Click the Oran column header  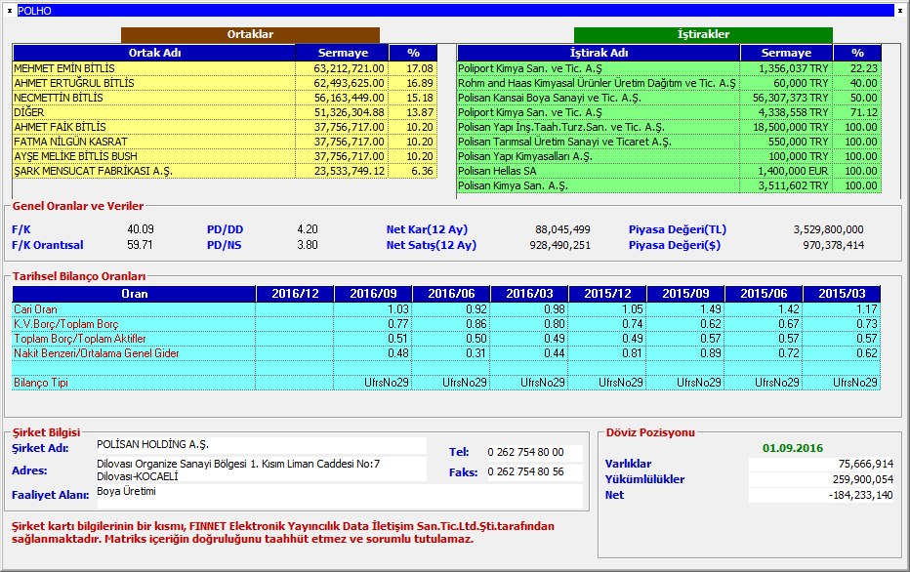tap(134, 294)
